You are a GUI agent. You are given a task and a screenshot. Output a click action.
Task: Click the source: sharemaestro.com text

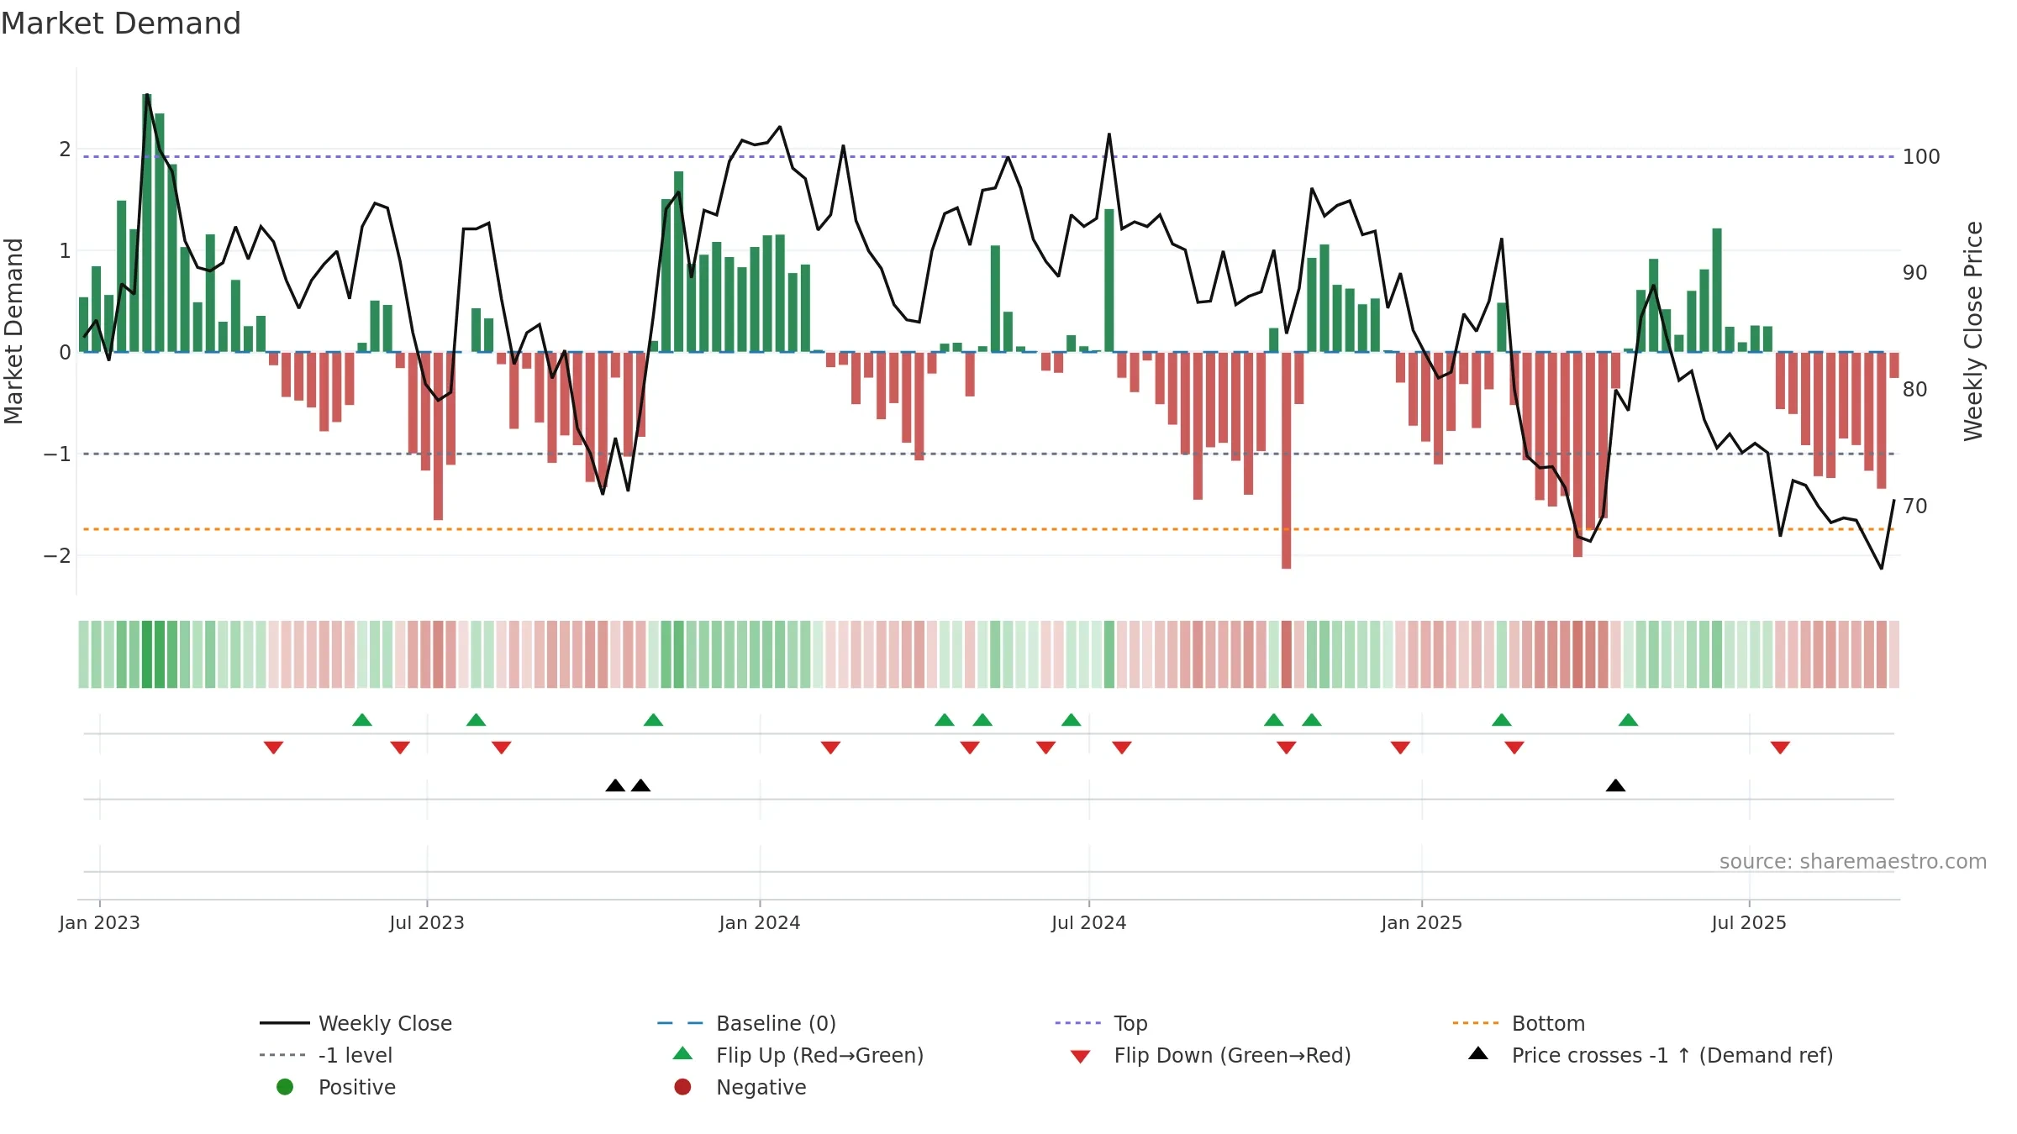(x=1853, y=862)
